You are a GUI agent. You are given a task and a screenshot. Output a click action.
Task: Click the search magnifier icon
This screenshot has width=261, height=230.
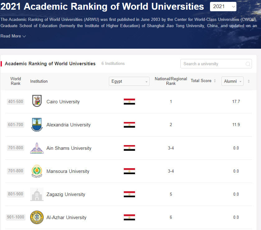248,64
